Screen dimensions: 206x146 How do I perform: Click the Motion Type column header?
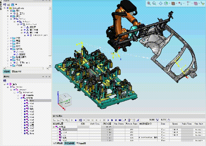[x=131, y=124]
